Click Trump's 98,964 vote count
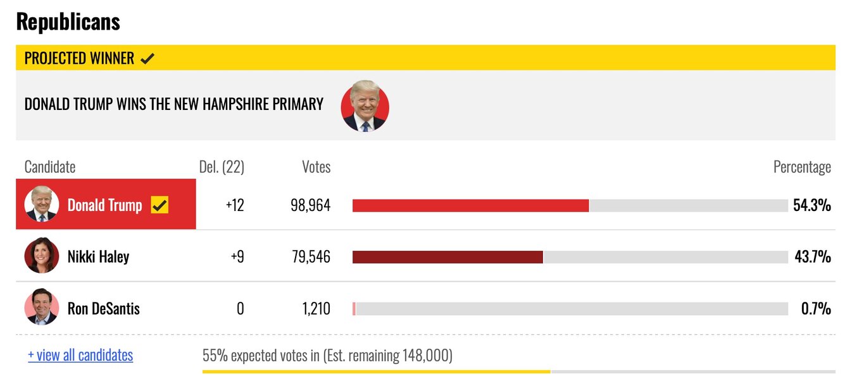This screenshot has height=379, width=845. 310,205
